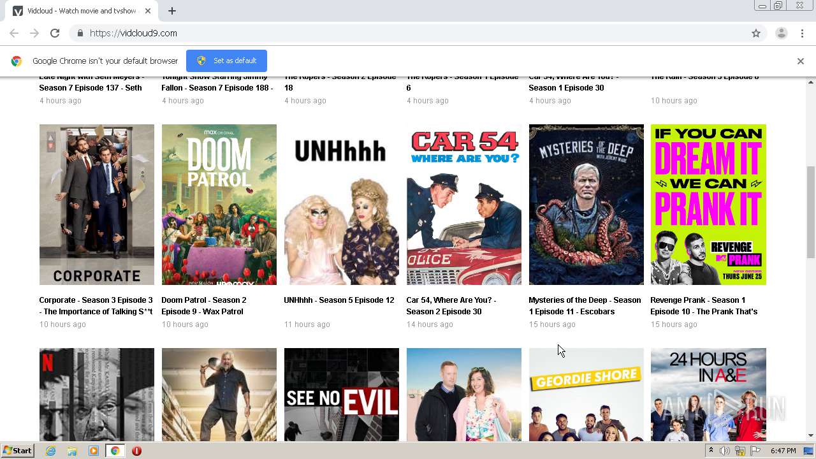Click '14 hours ago' under Car 54

coord(430,324)
